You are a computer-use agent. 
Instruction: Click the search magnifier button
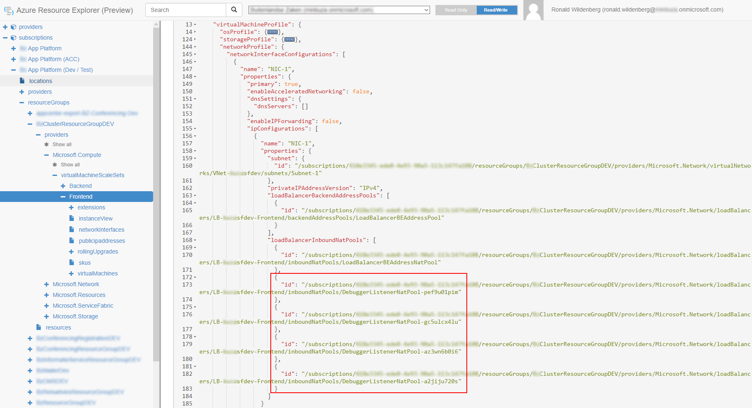(x=234, y=10)
